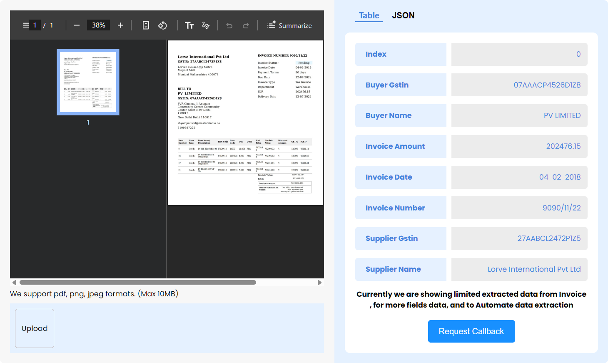This screenshot has height=363, width=608.
Task: Switch to the JSON tab
Action: [403, 15]
